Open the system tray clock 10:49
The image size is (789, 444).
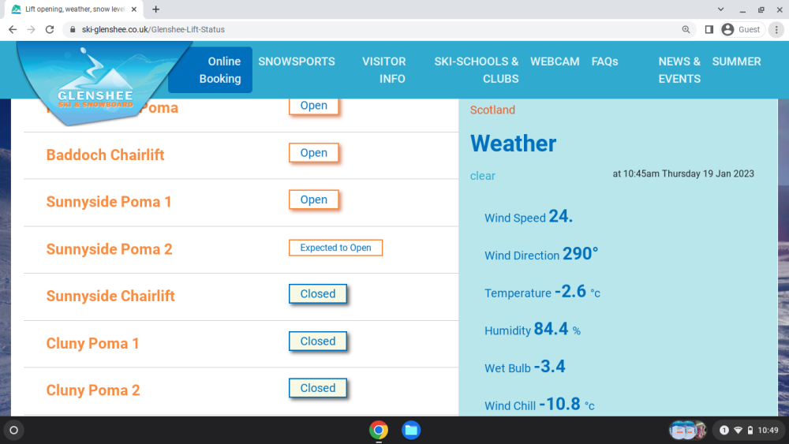click(768, 430)
